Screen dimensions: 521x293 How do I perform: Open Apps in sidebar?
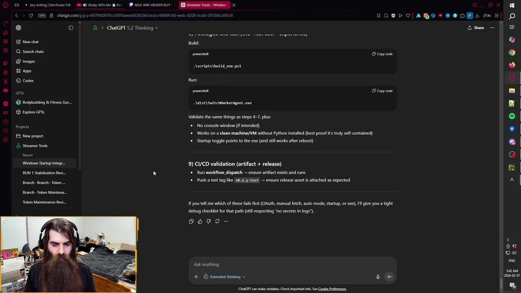pyautogui.click(x=45, y=71)
